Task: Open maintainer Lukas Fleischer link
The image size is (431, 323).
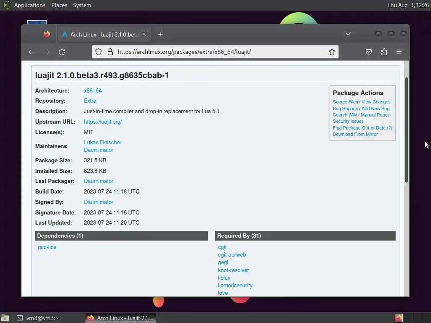Action: pyautogui.click(x=103, y=142)
